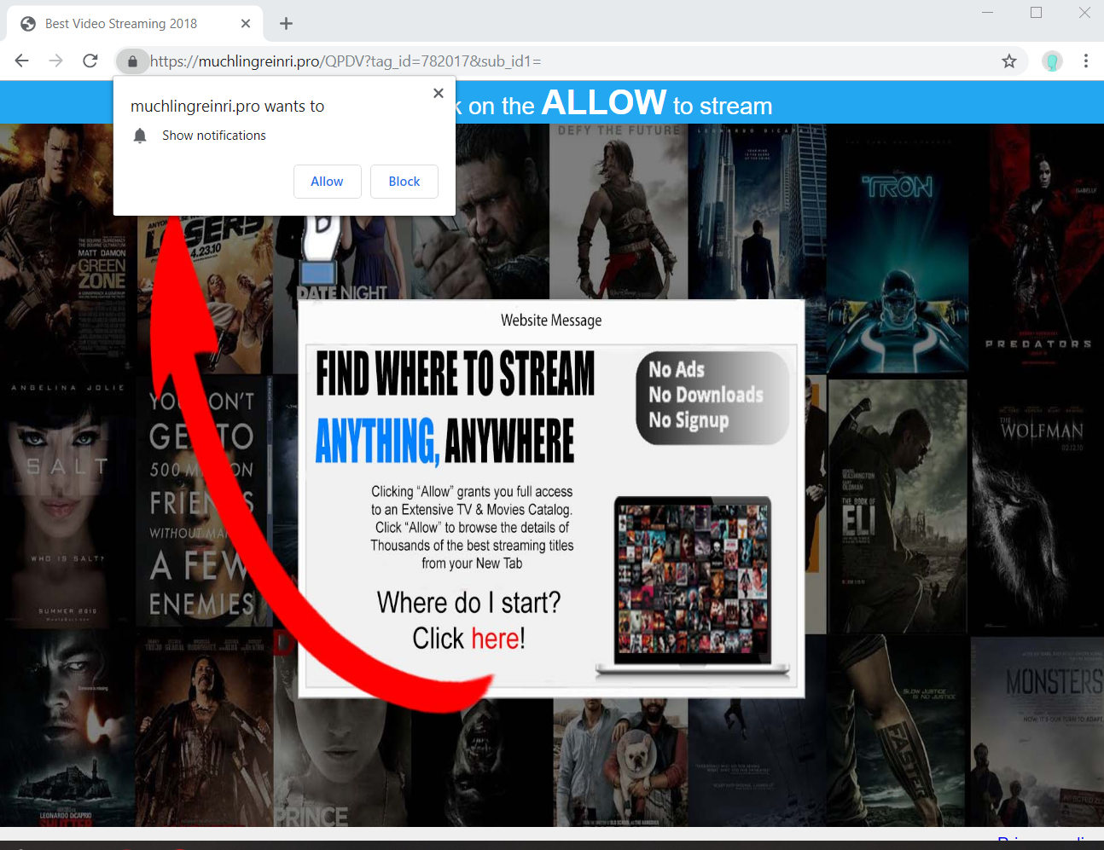Click the Book of Eli poster

click(897, 505)
